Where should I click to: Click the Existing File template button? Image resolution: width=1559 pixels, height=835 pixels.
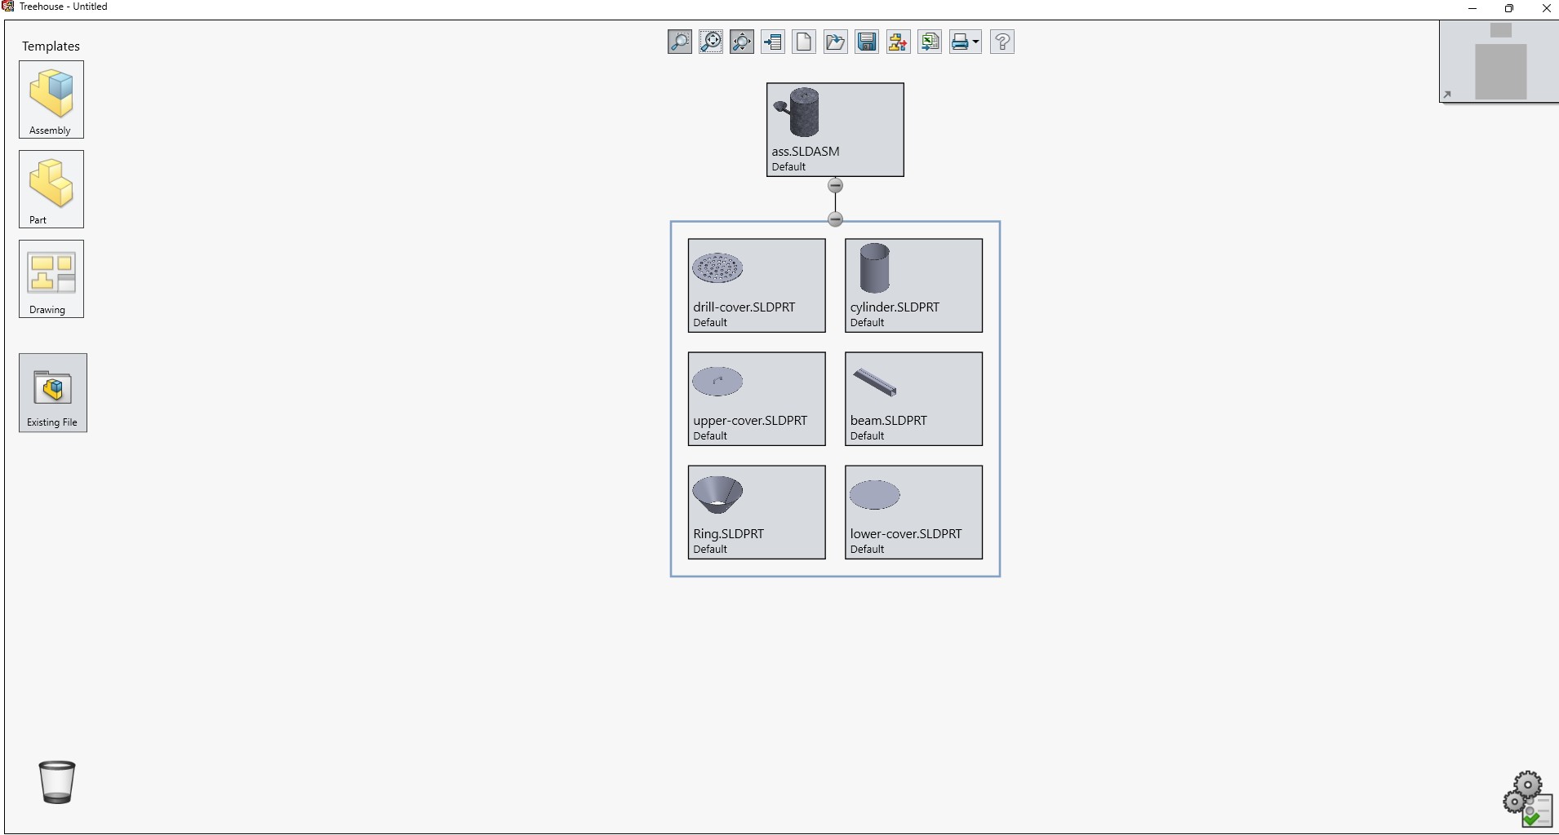click(x=53, y=393)
